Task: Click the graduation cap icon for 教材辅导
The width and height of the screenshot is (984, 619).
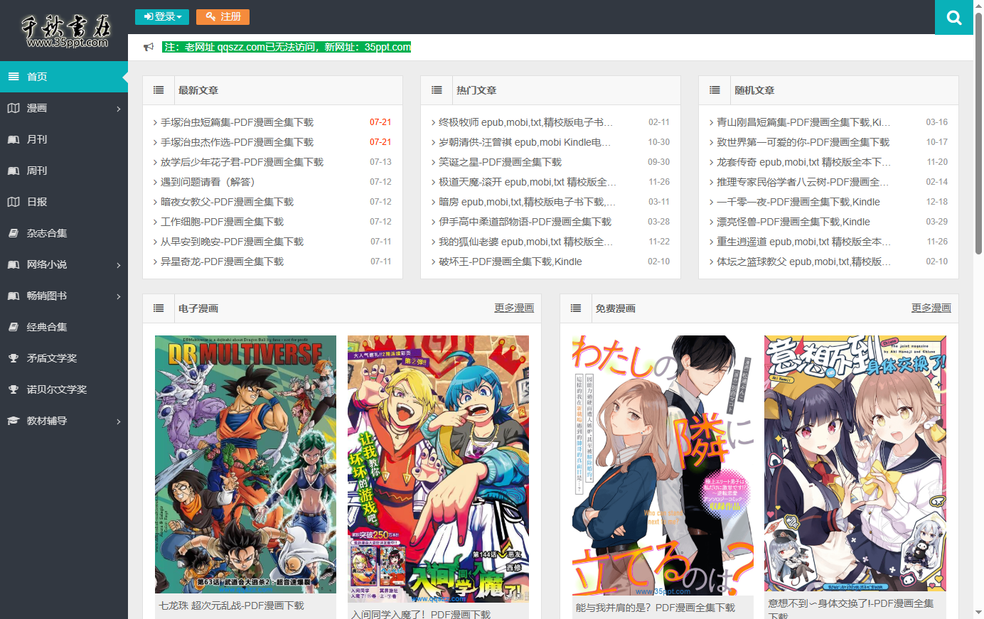Action: [14, 421]
